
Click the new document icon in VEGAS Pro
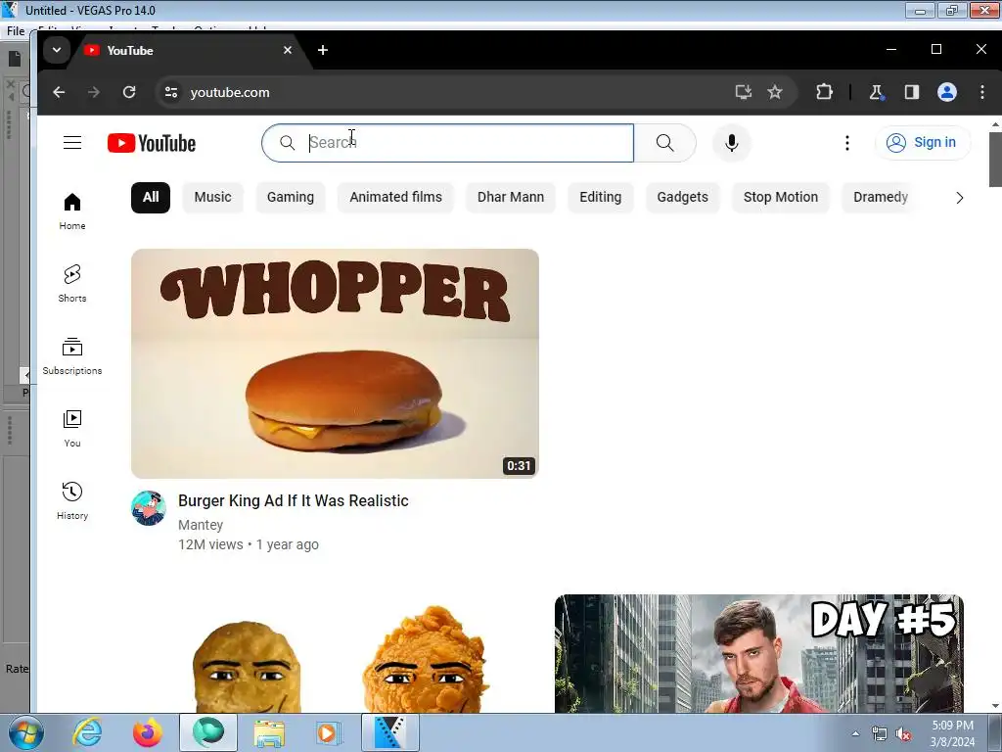tap(15, 59)
